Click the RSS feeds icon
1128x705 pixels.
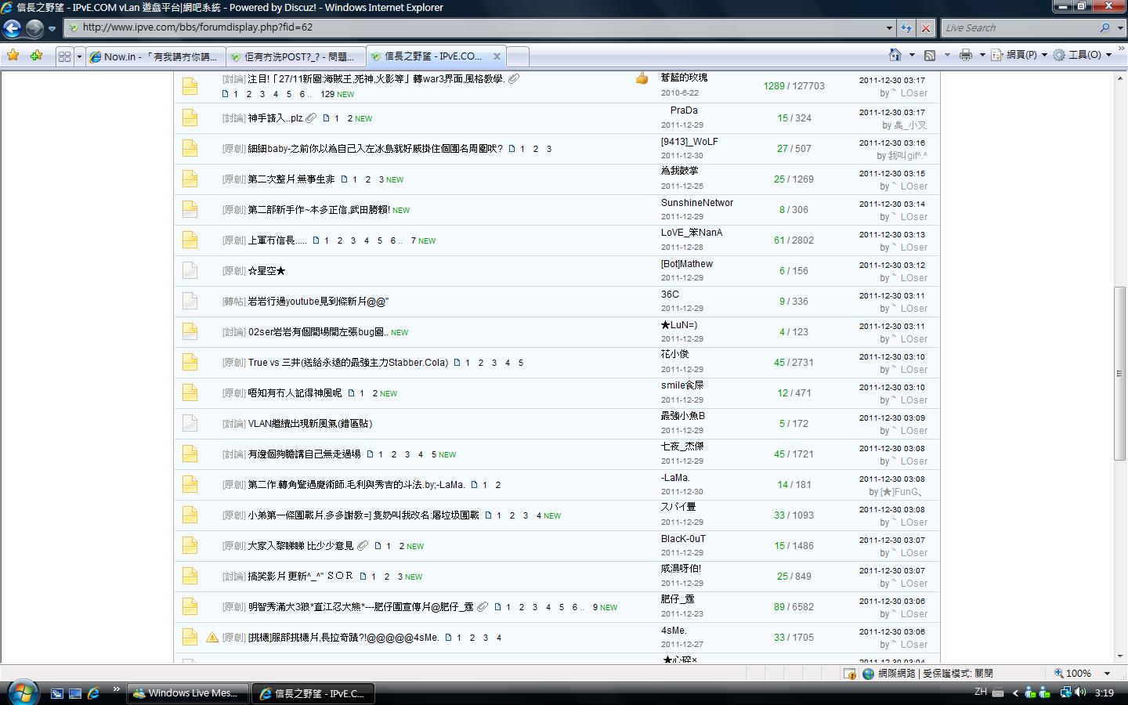[930, 55]
